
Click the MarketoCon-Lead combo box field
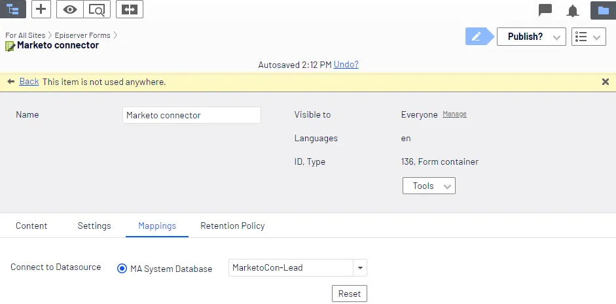tap(291, 268)
